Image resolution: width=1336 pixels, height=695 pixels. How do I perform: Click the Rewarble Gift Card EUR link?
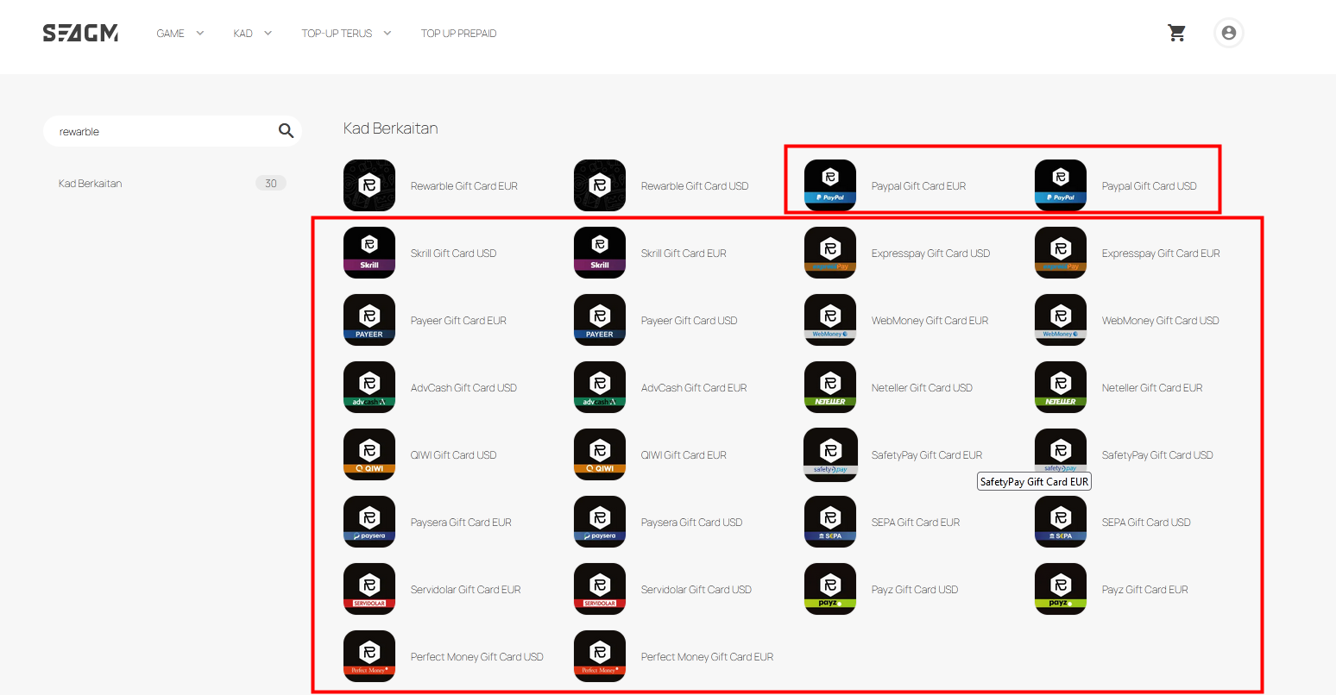[x=464, y=186]
